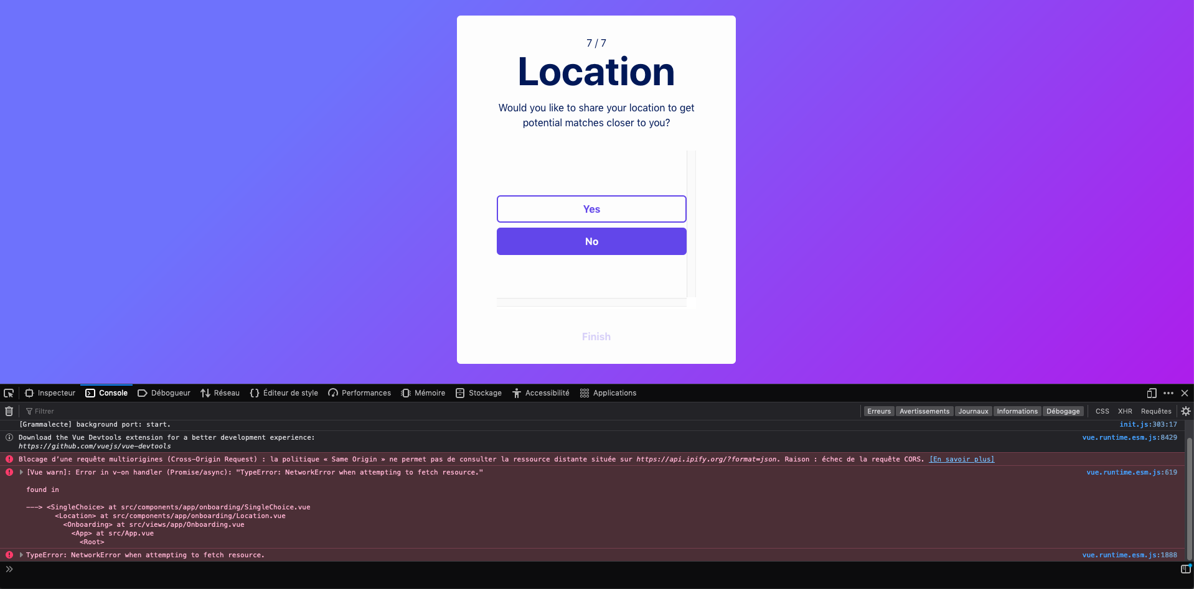Open source link vue.runtime.esm.js:8429
Screen dimensions: 1194x589
tap(1129, 437)
